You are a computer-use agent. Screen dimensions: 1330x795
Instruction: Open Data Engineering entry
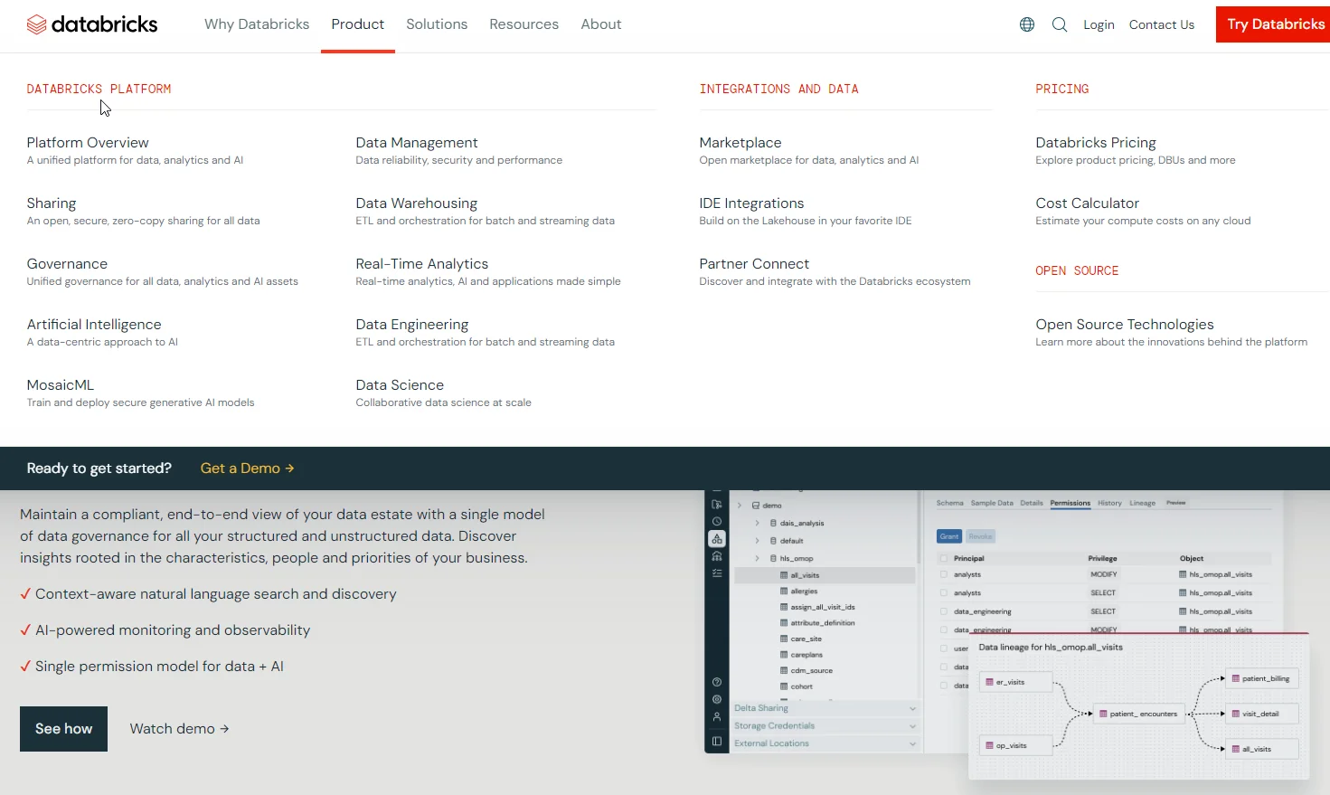click(412, 325)
